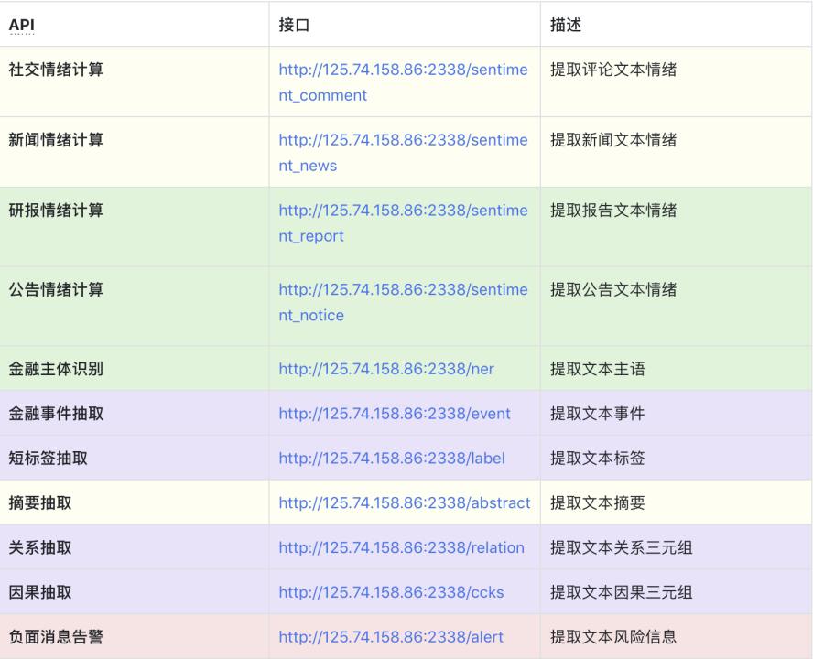The width and height of the screenshot is (813, 659).
Task: Visit the /event endpoint link
Action: click(395, 414)
